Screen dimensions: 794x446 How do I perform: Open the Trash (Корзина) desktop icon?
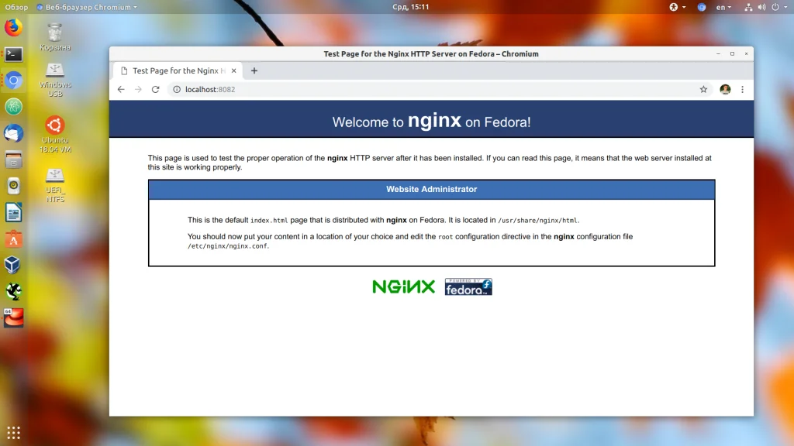tap(55, 37)
